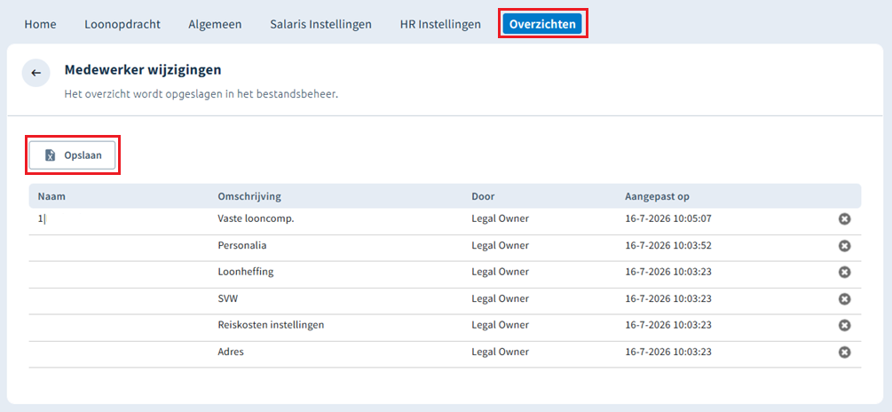Open the Home tab
This screenshot has width=892, height=412.
click(x=41, y=25)
